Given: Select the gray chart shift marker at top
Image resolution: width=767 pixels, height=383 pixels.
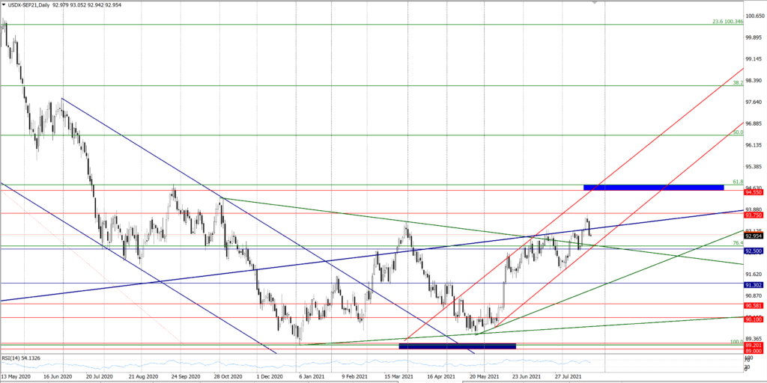Looking at the screenshot, I should tap(595, 3).
